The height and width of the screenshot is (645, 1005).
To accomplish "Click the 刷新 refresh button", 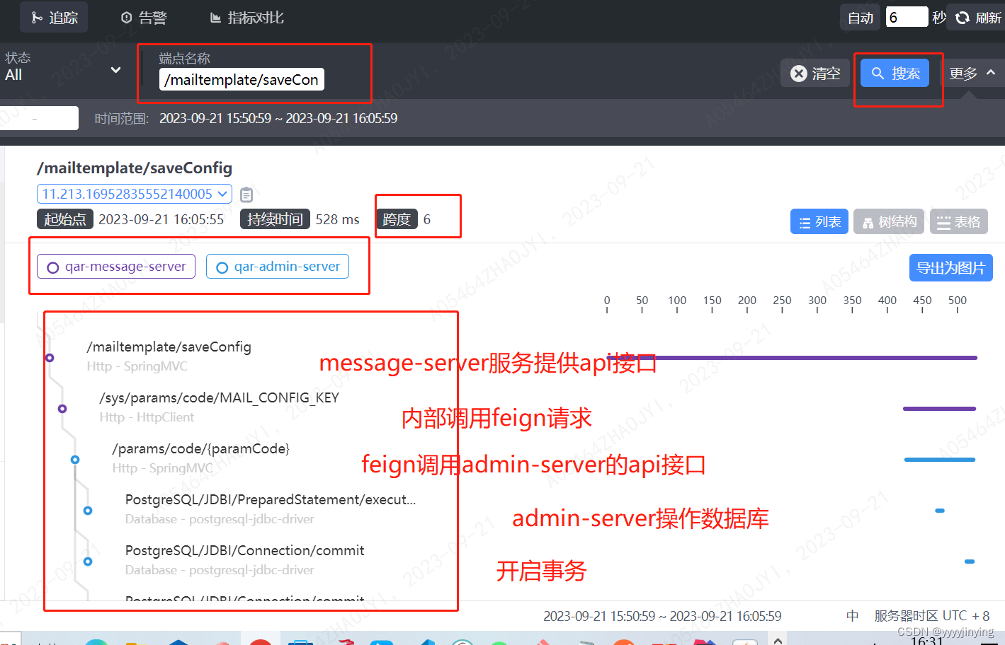I will (978, 18).
